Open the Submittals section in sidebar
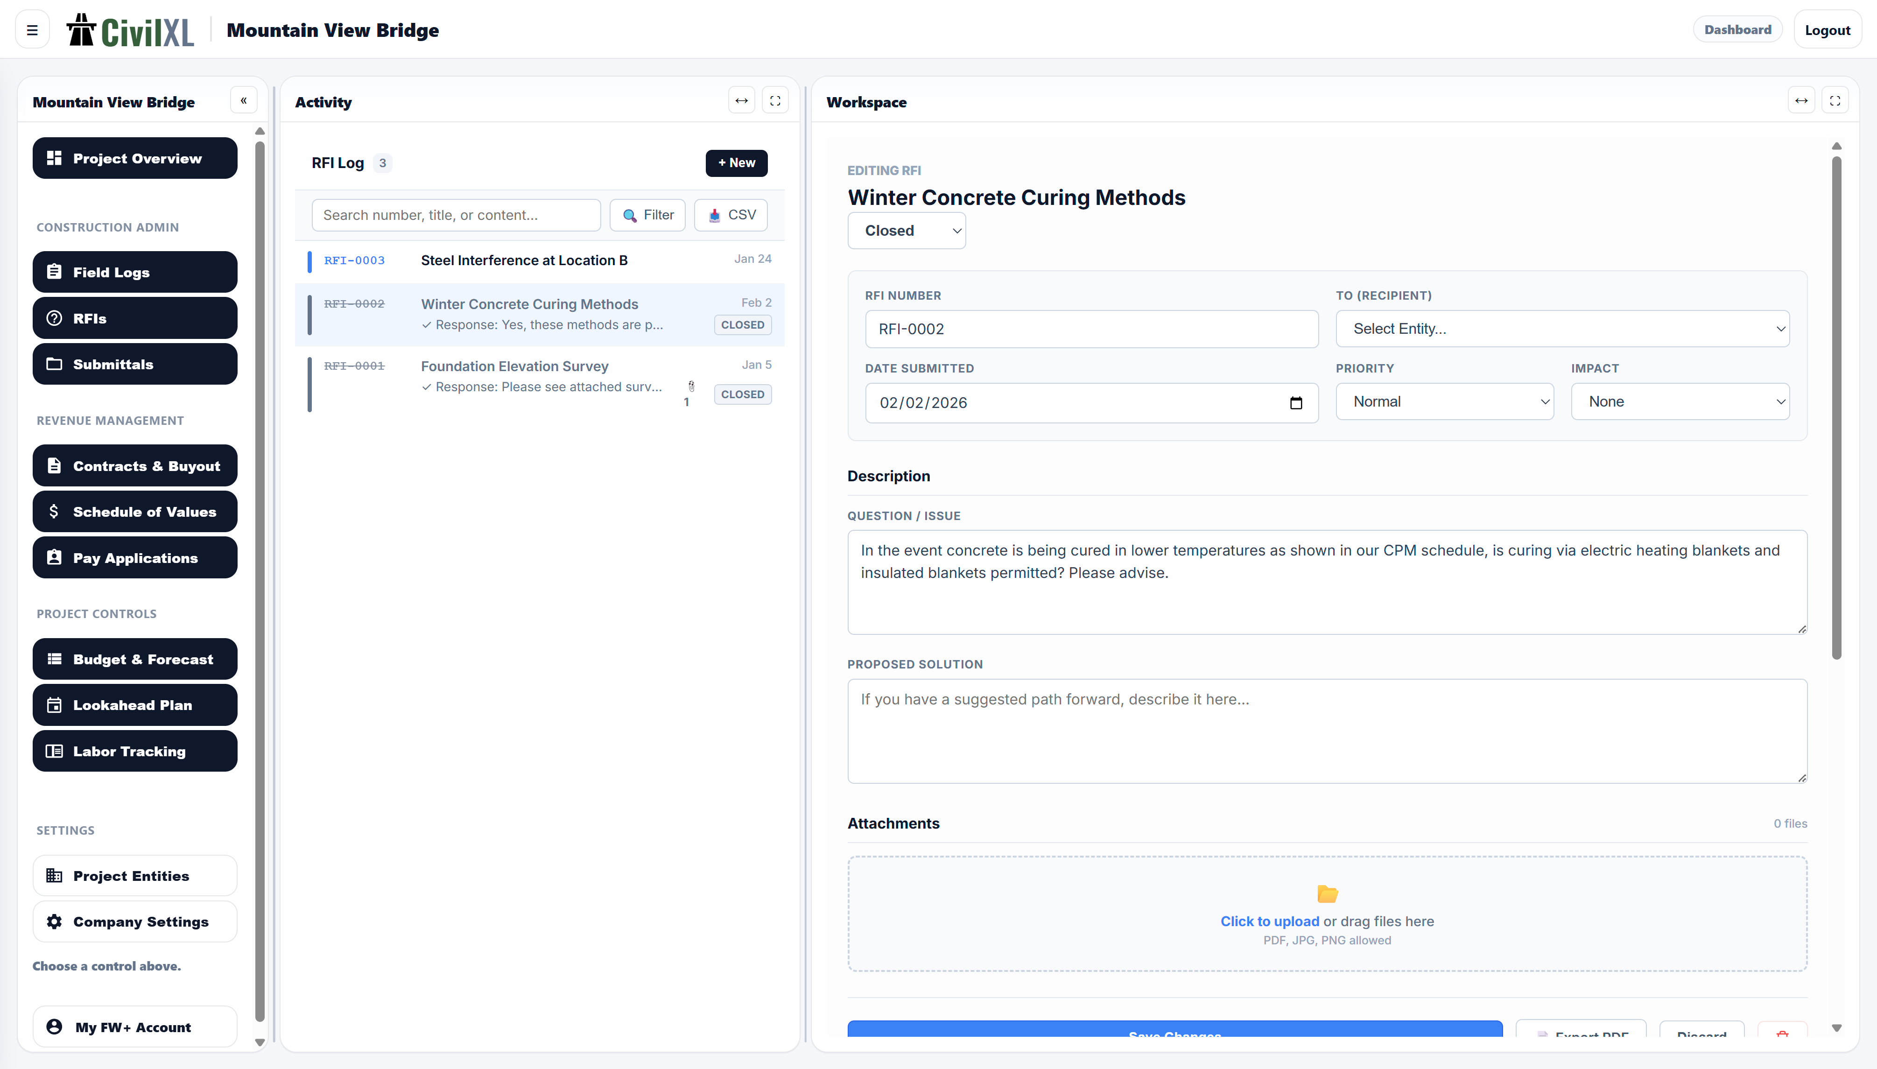 point(135,364)
